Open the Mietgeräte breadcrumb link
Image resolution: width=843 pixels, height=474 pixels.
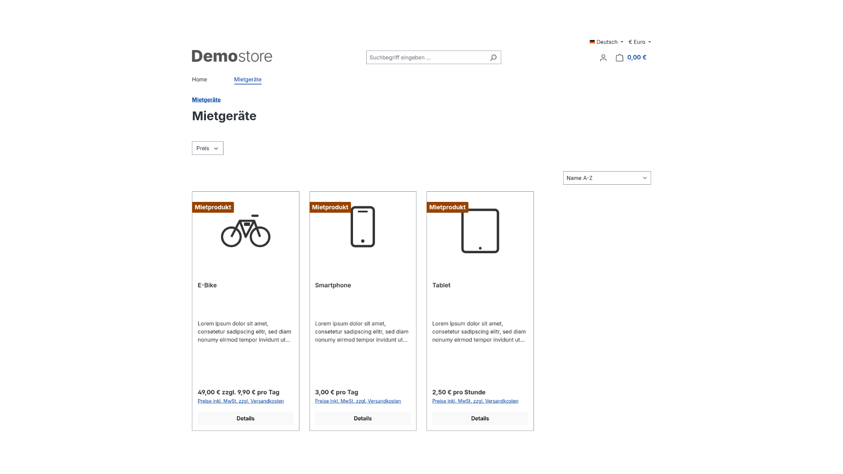(x=206, y=100)
